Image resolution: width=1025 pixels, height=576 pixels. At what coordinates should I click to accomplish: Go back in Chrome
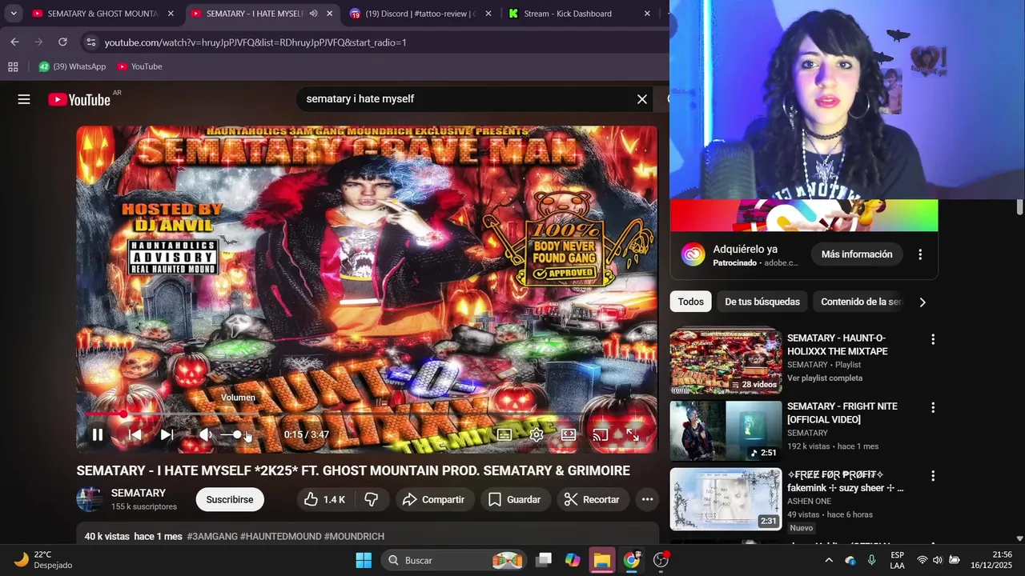click(14, 42)
